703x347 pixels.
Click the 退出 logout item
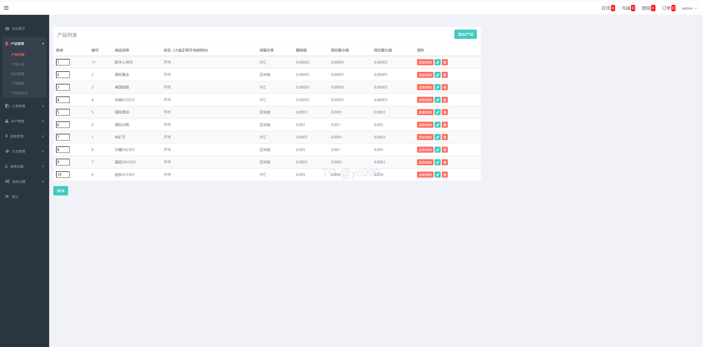(15, 197)
